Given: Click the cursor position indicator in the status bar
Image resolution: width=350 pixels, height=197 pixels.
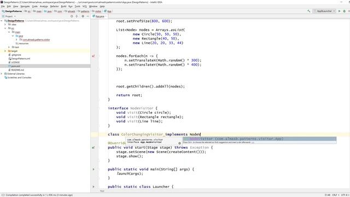Looking at the screenshot, I should [328, 195].
